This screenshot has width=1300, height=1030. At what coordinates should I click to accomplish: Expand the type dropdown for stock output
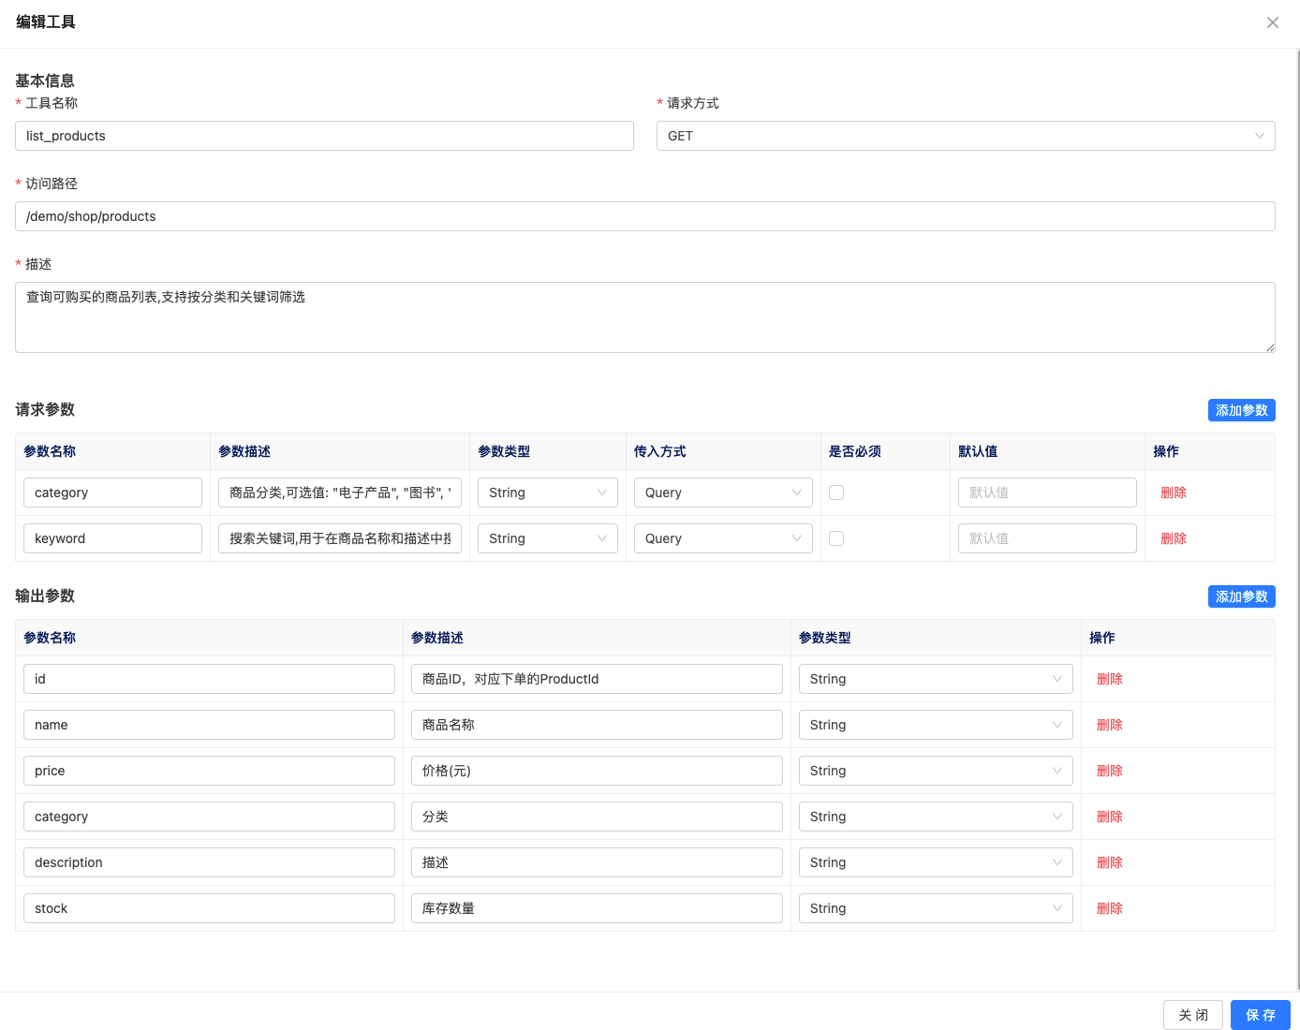coord(935,908)
